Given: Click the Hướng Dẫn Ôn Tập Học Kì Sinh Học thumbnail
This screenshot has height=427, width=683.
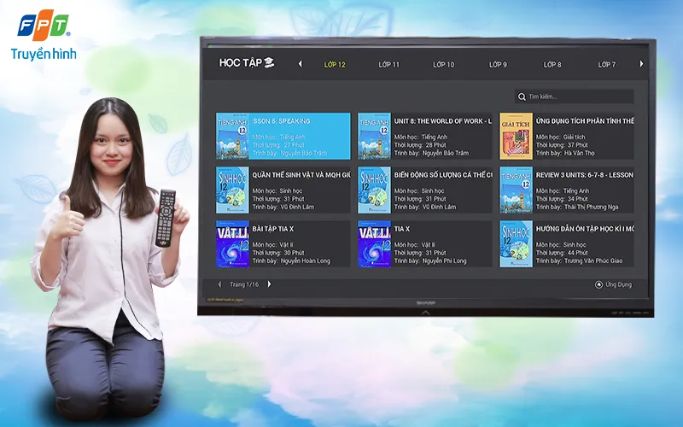Looking at the screenshot, I should 516,244.
